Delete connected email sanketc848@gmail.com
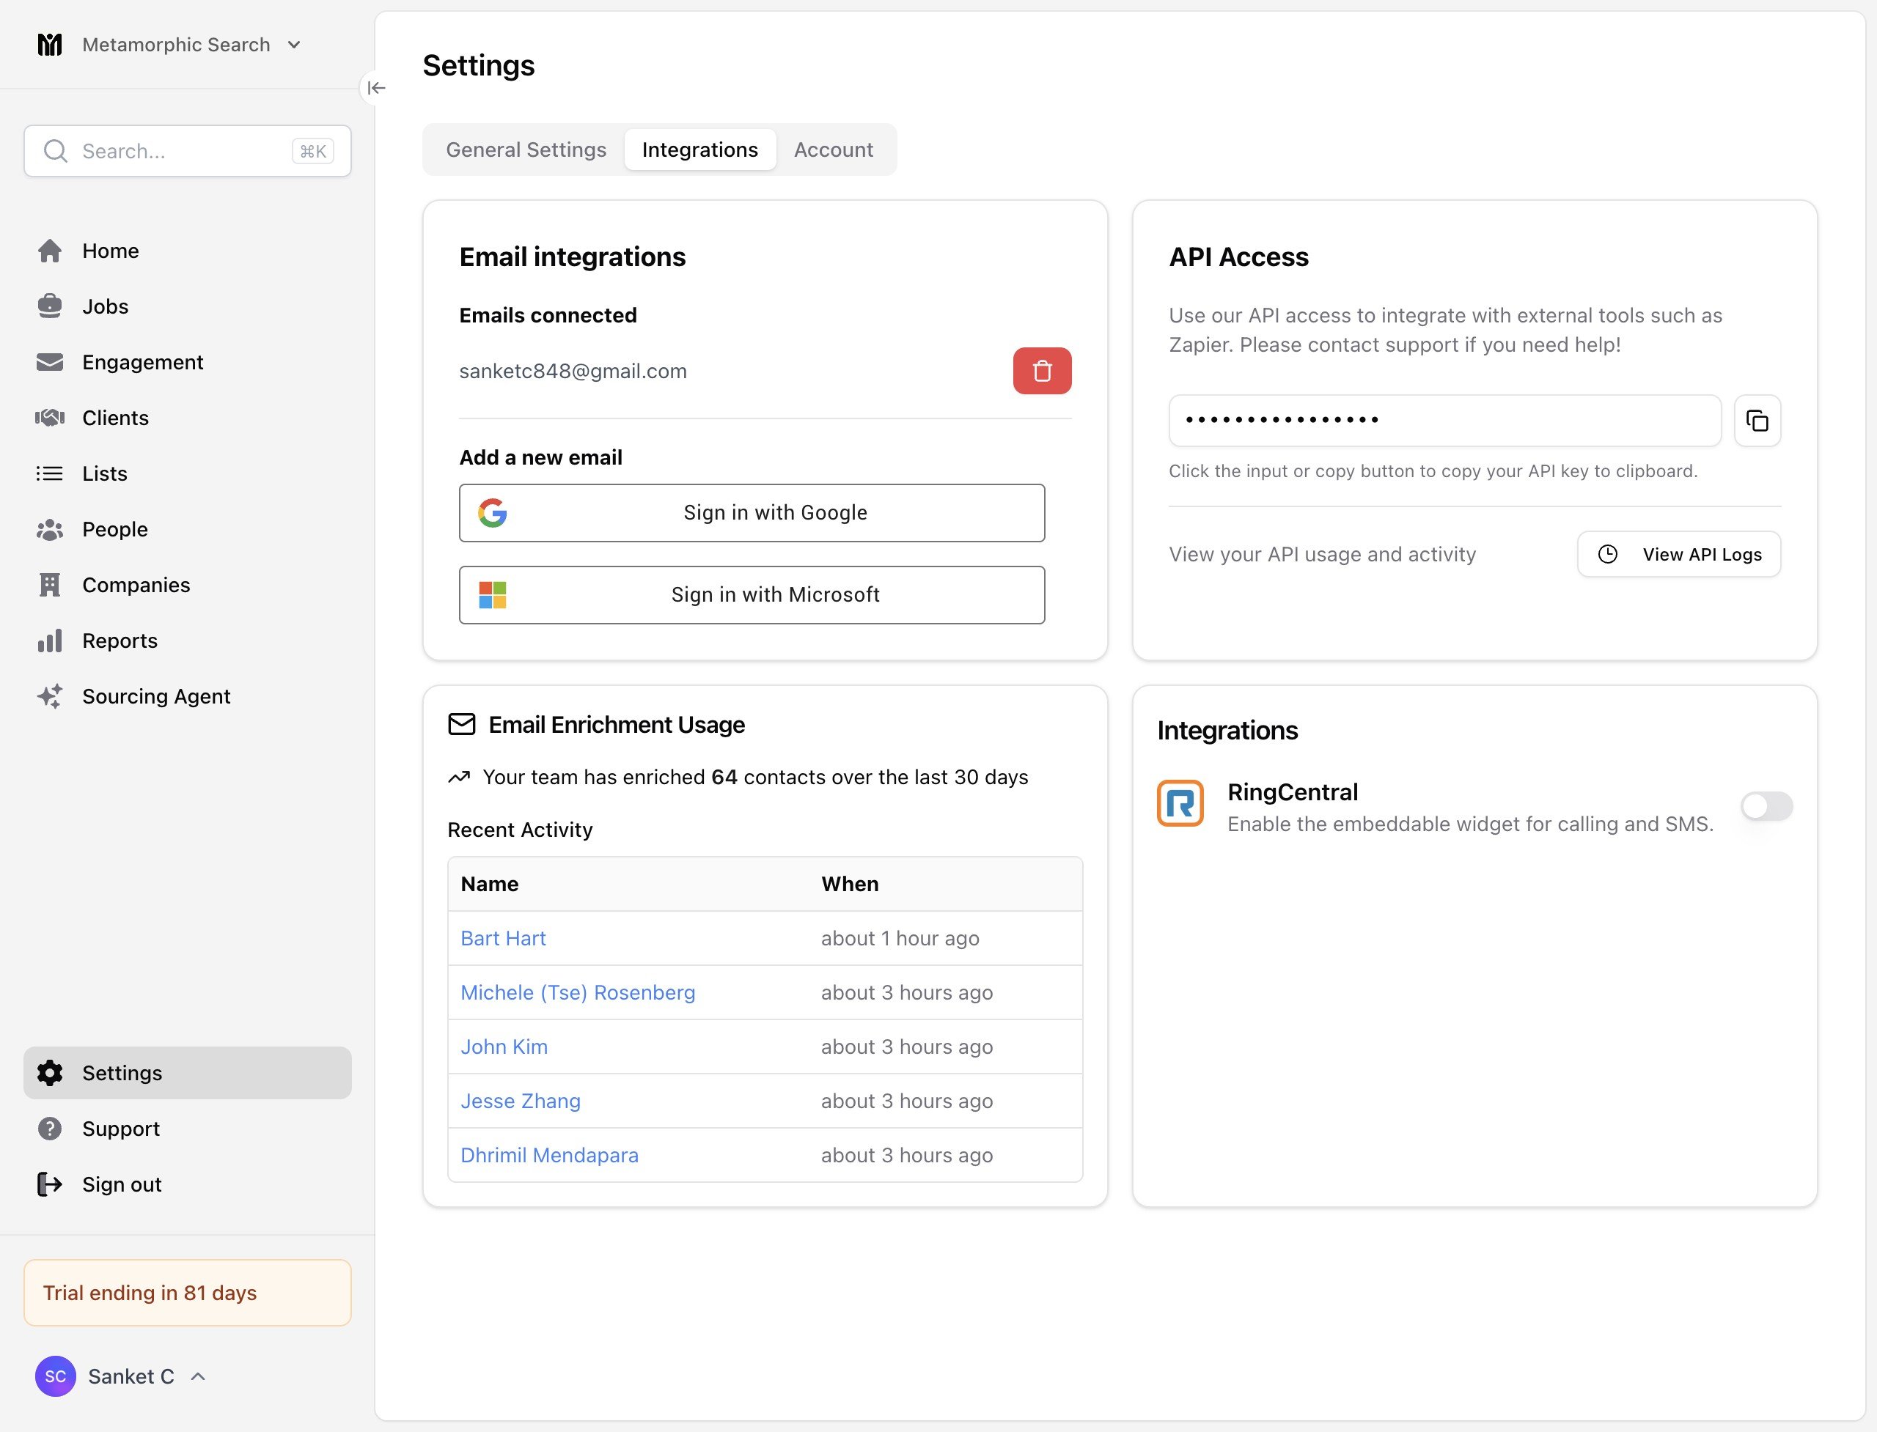Image resolution: width=1877 pixels, height=1432 pixels. click(1042, 371)
